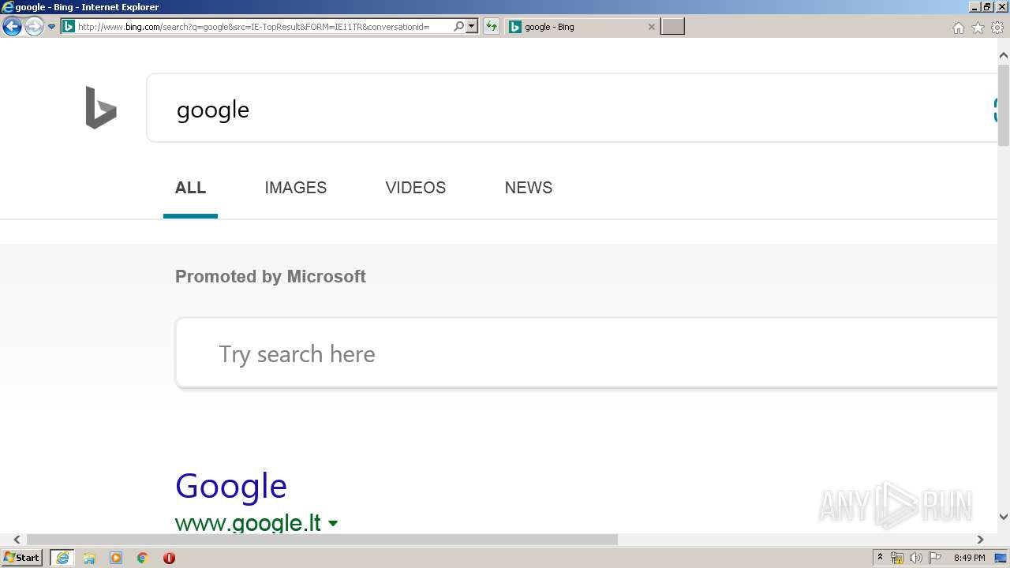Click the magnifier search icon in address bar
Viewport: 1010px width, 568px height.
458,27
